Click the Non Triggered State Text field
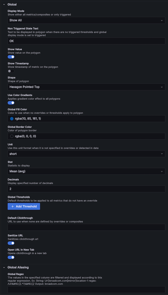The width and height of the screenshot is (168, 295). (86, 41)
